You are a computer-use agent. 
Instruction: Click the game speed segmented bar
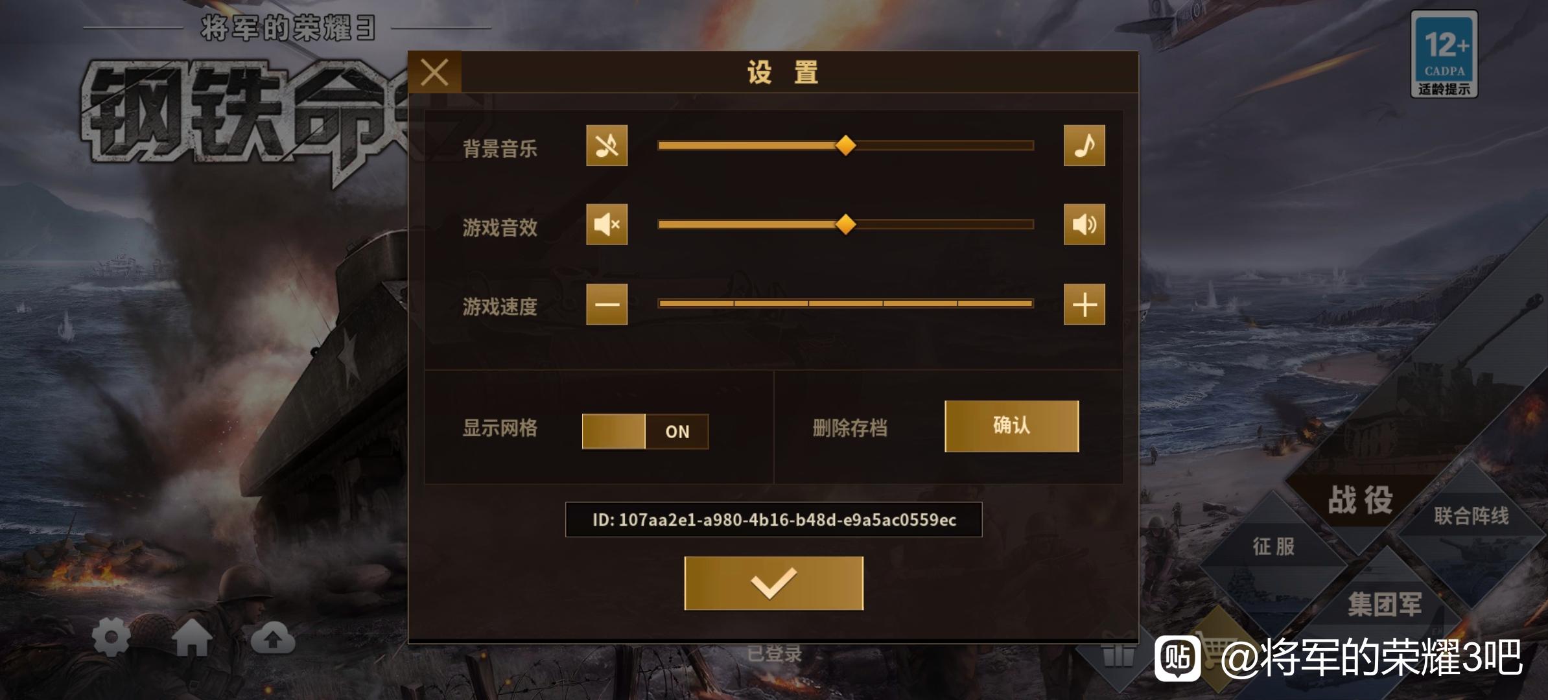coord(845,303)
